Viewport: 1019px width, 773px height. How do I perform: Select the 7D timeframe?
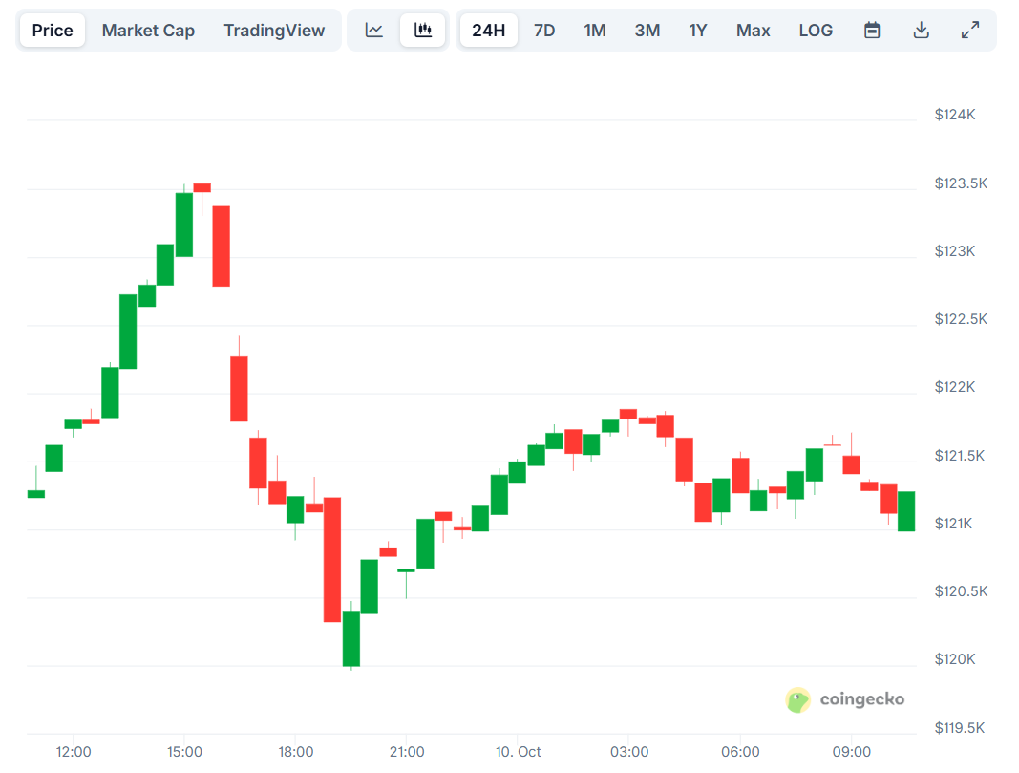[544, 30]
